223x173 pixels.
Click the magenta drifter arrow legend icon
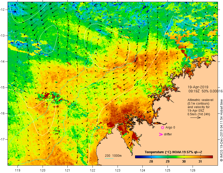pos(161,134)
